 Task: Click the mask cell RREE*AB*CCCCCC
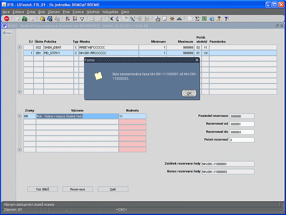click(109, 47)
